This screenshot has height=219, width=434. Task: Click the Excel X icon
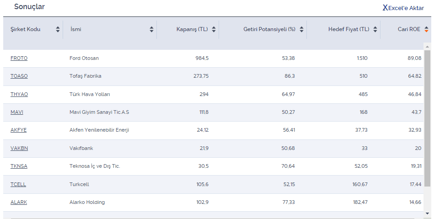385,8
